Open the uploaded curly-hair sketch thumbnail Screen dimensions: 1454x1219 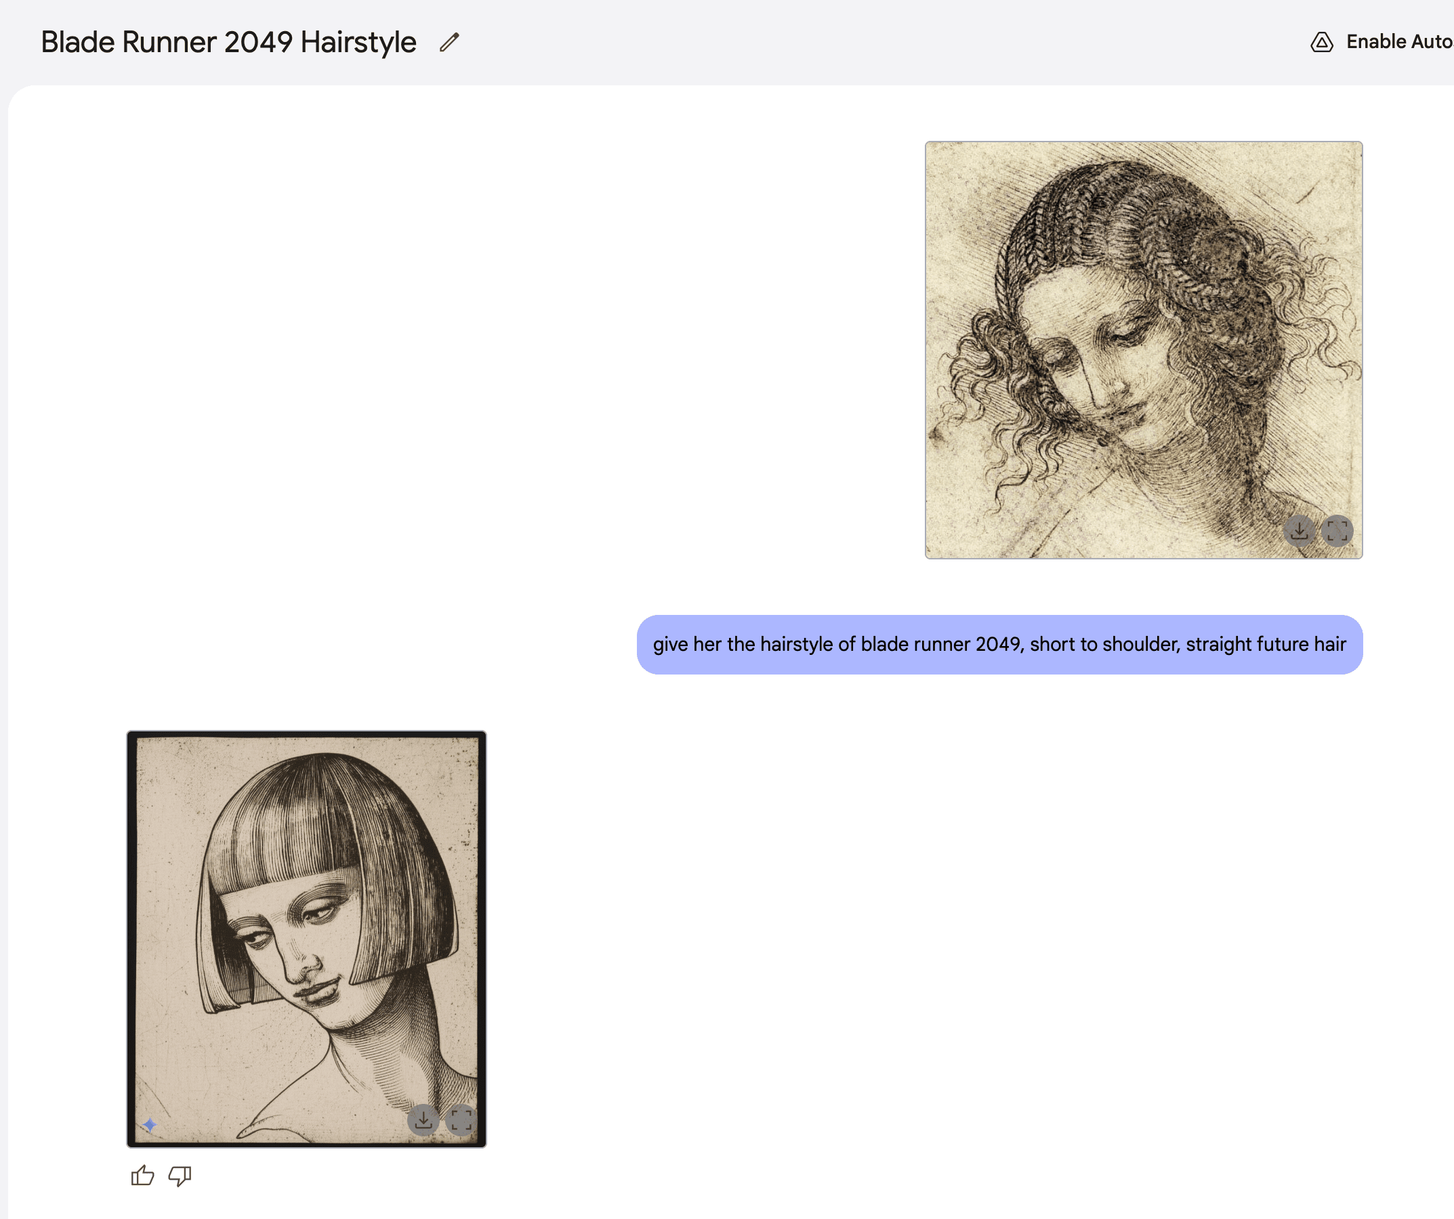coord(1143,349)
